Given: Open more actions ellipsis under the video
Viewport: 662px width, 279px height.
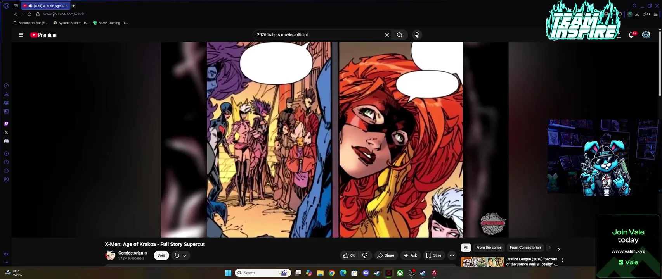Looking at the screenshot, I should 452,255.
